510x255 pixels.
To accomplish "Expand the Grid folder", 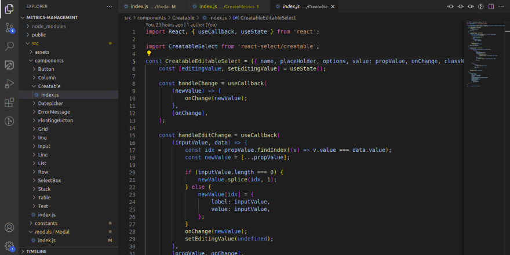I will (69, 129).
